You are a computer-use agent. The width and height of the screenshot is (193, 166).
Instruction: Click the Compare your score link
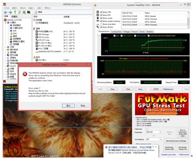pos(168,155)
